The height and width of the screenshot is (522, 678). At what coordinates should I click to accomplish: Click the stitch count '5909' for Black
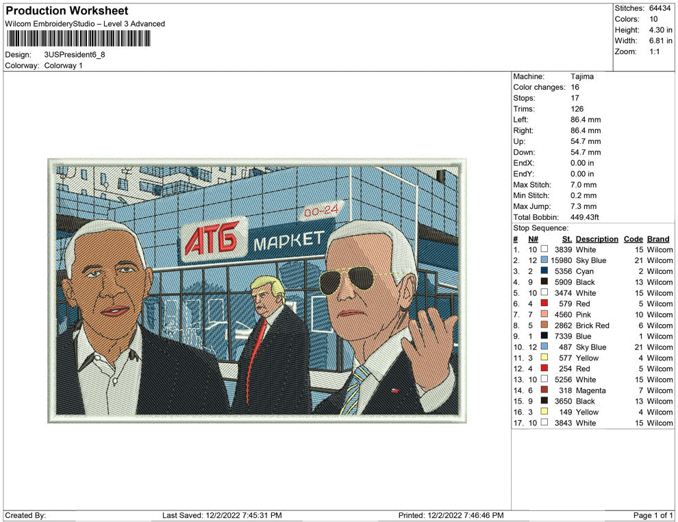[x=564, y=282]
